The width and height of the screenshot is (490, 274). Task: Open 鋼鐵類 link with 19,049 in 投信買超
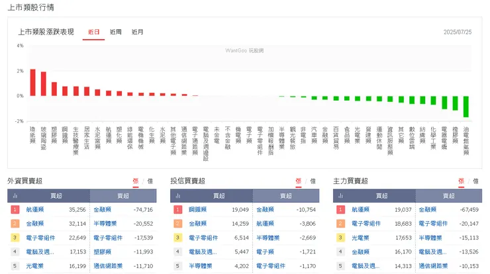click(x=198, y=210)
